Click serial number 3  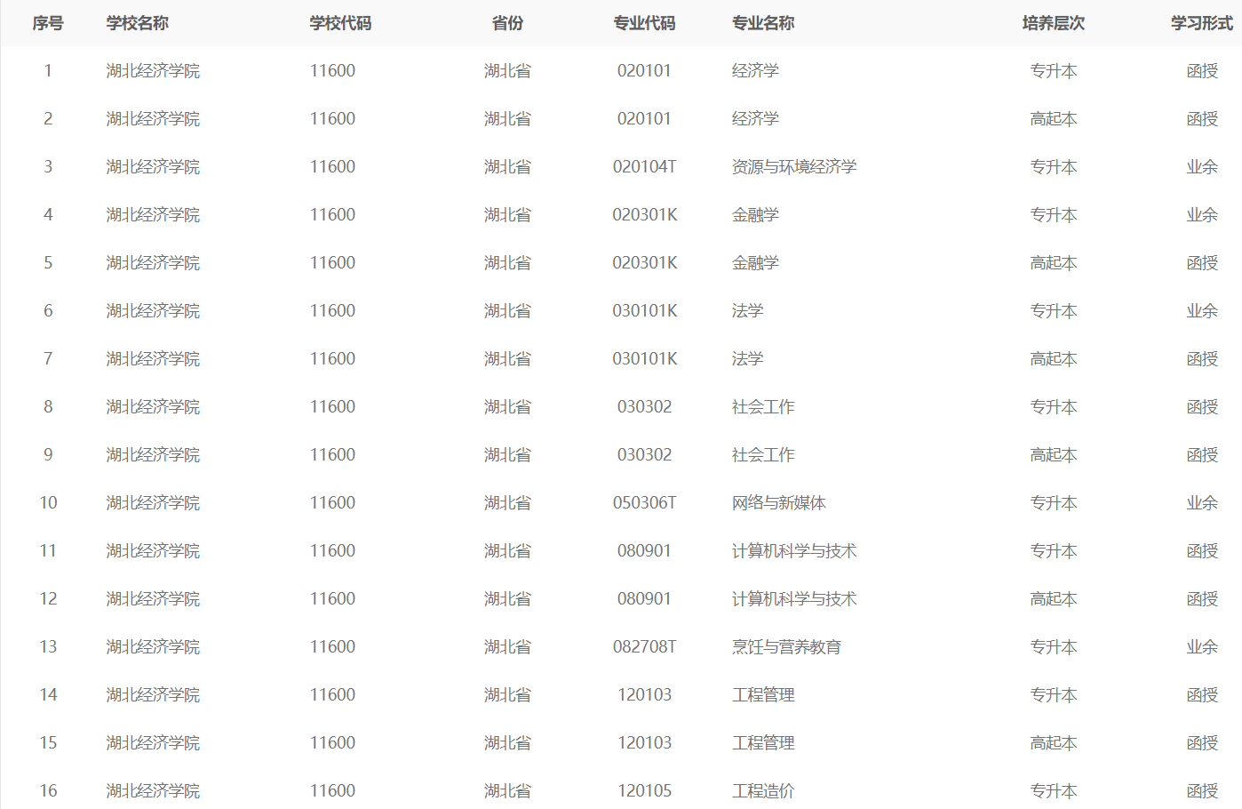click(x=48, y=167)
